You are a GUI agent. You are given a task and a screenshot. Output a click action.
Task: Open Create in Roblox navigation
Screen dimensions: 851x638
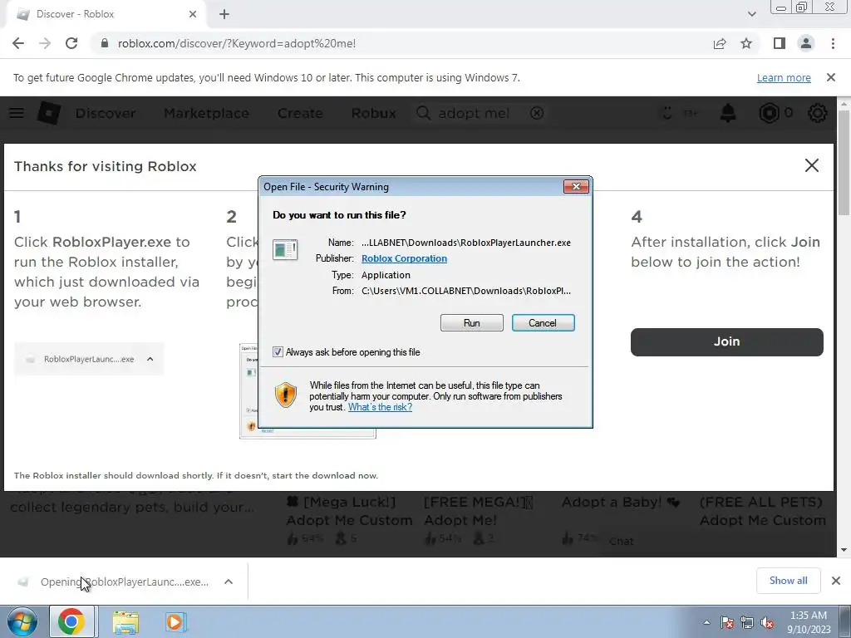(x=300, y=113)
